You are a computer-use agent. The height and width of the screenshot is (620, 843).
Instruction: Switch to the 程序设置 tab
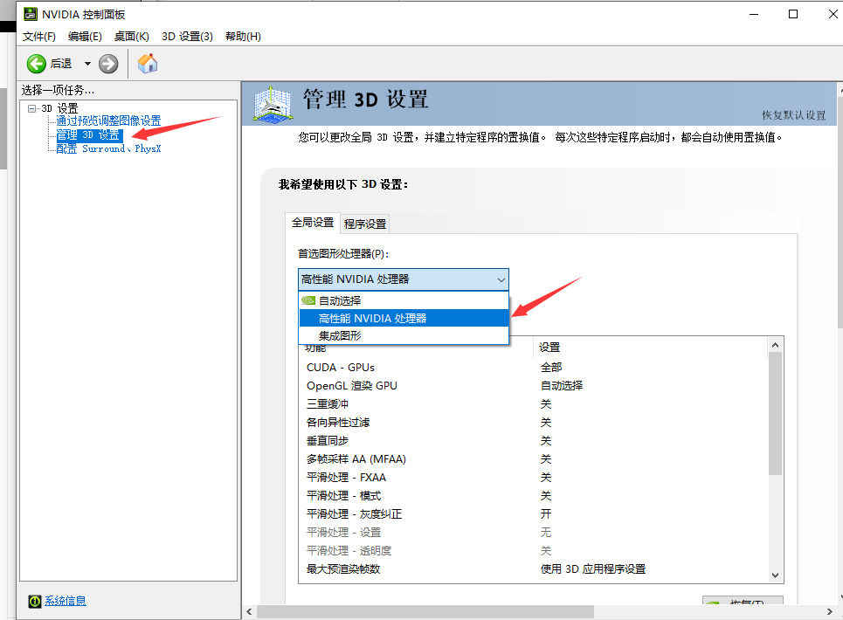pos(365,224)
